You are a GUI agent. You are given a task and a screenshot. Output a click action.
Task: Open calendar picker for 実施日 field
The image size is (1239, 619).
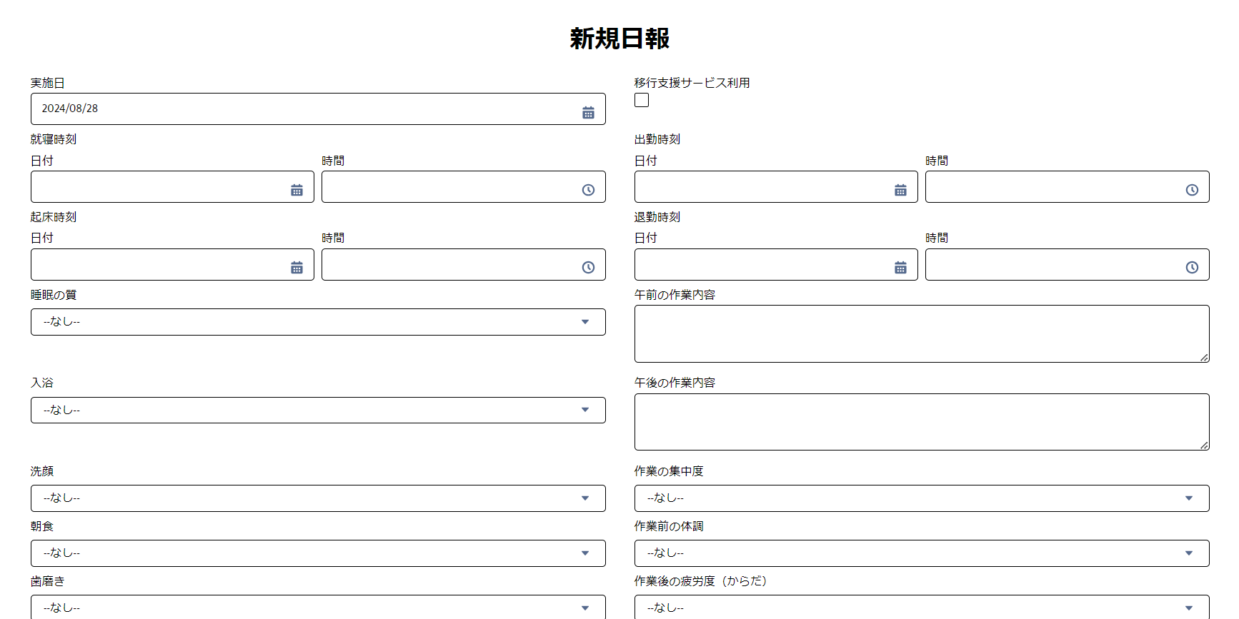(588, 113)
